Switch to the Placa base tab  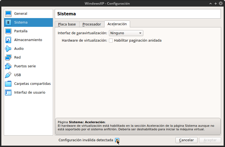[67, 24]
